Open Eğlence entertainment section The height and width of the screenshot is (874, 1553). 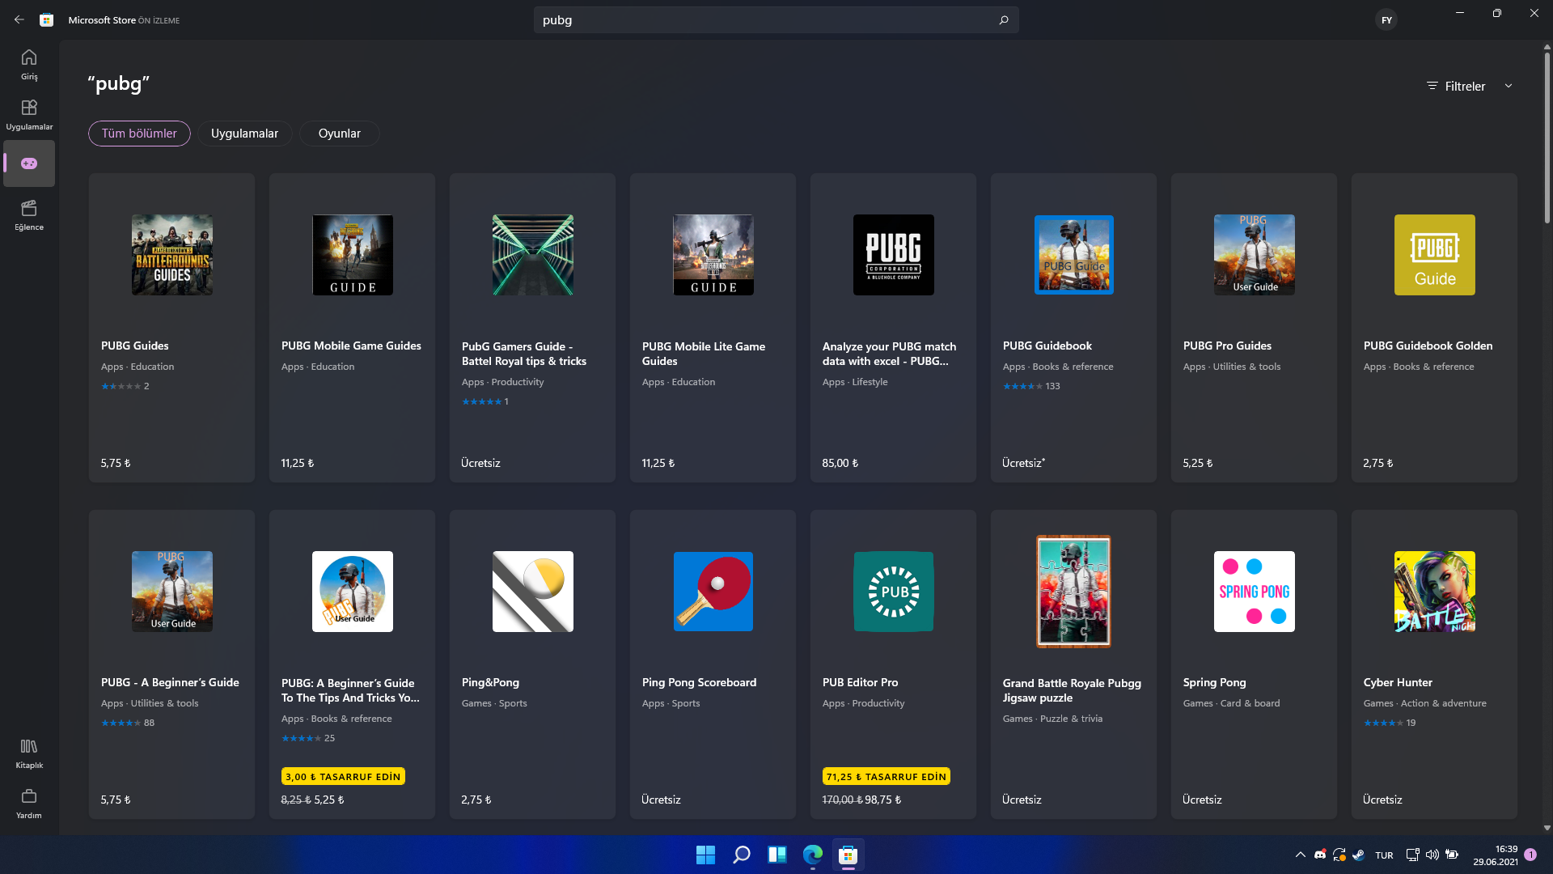tap(29, 214)
